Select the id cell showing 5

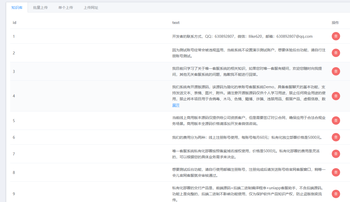point(14,121)
